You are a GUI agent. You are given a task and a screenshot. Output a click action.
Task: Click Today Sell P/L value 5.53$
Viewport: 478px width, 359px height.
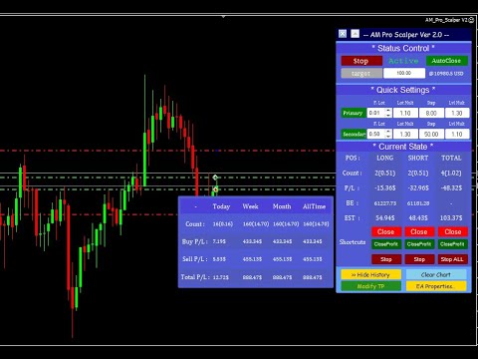click(219, 259)
